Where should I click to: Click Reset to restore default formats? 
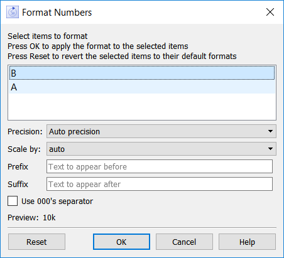click(x=36, y=242)
